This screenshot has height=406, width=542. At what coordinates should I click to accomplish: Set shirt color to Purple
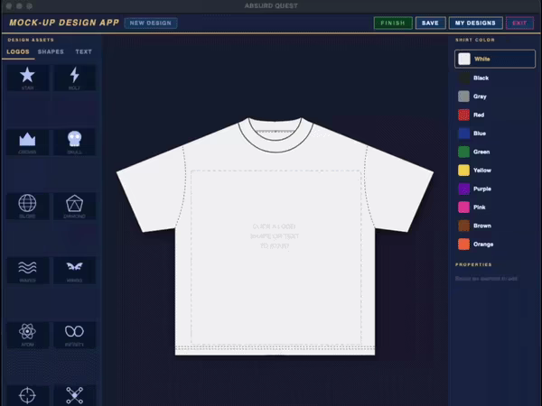(x=495, y=189)
